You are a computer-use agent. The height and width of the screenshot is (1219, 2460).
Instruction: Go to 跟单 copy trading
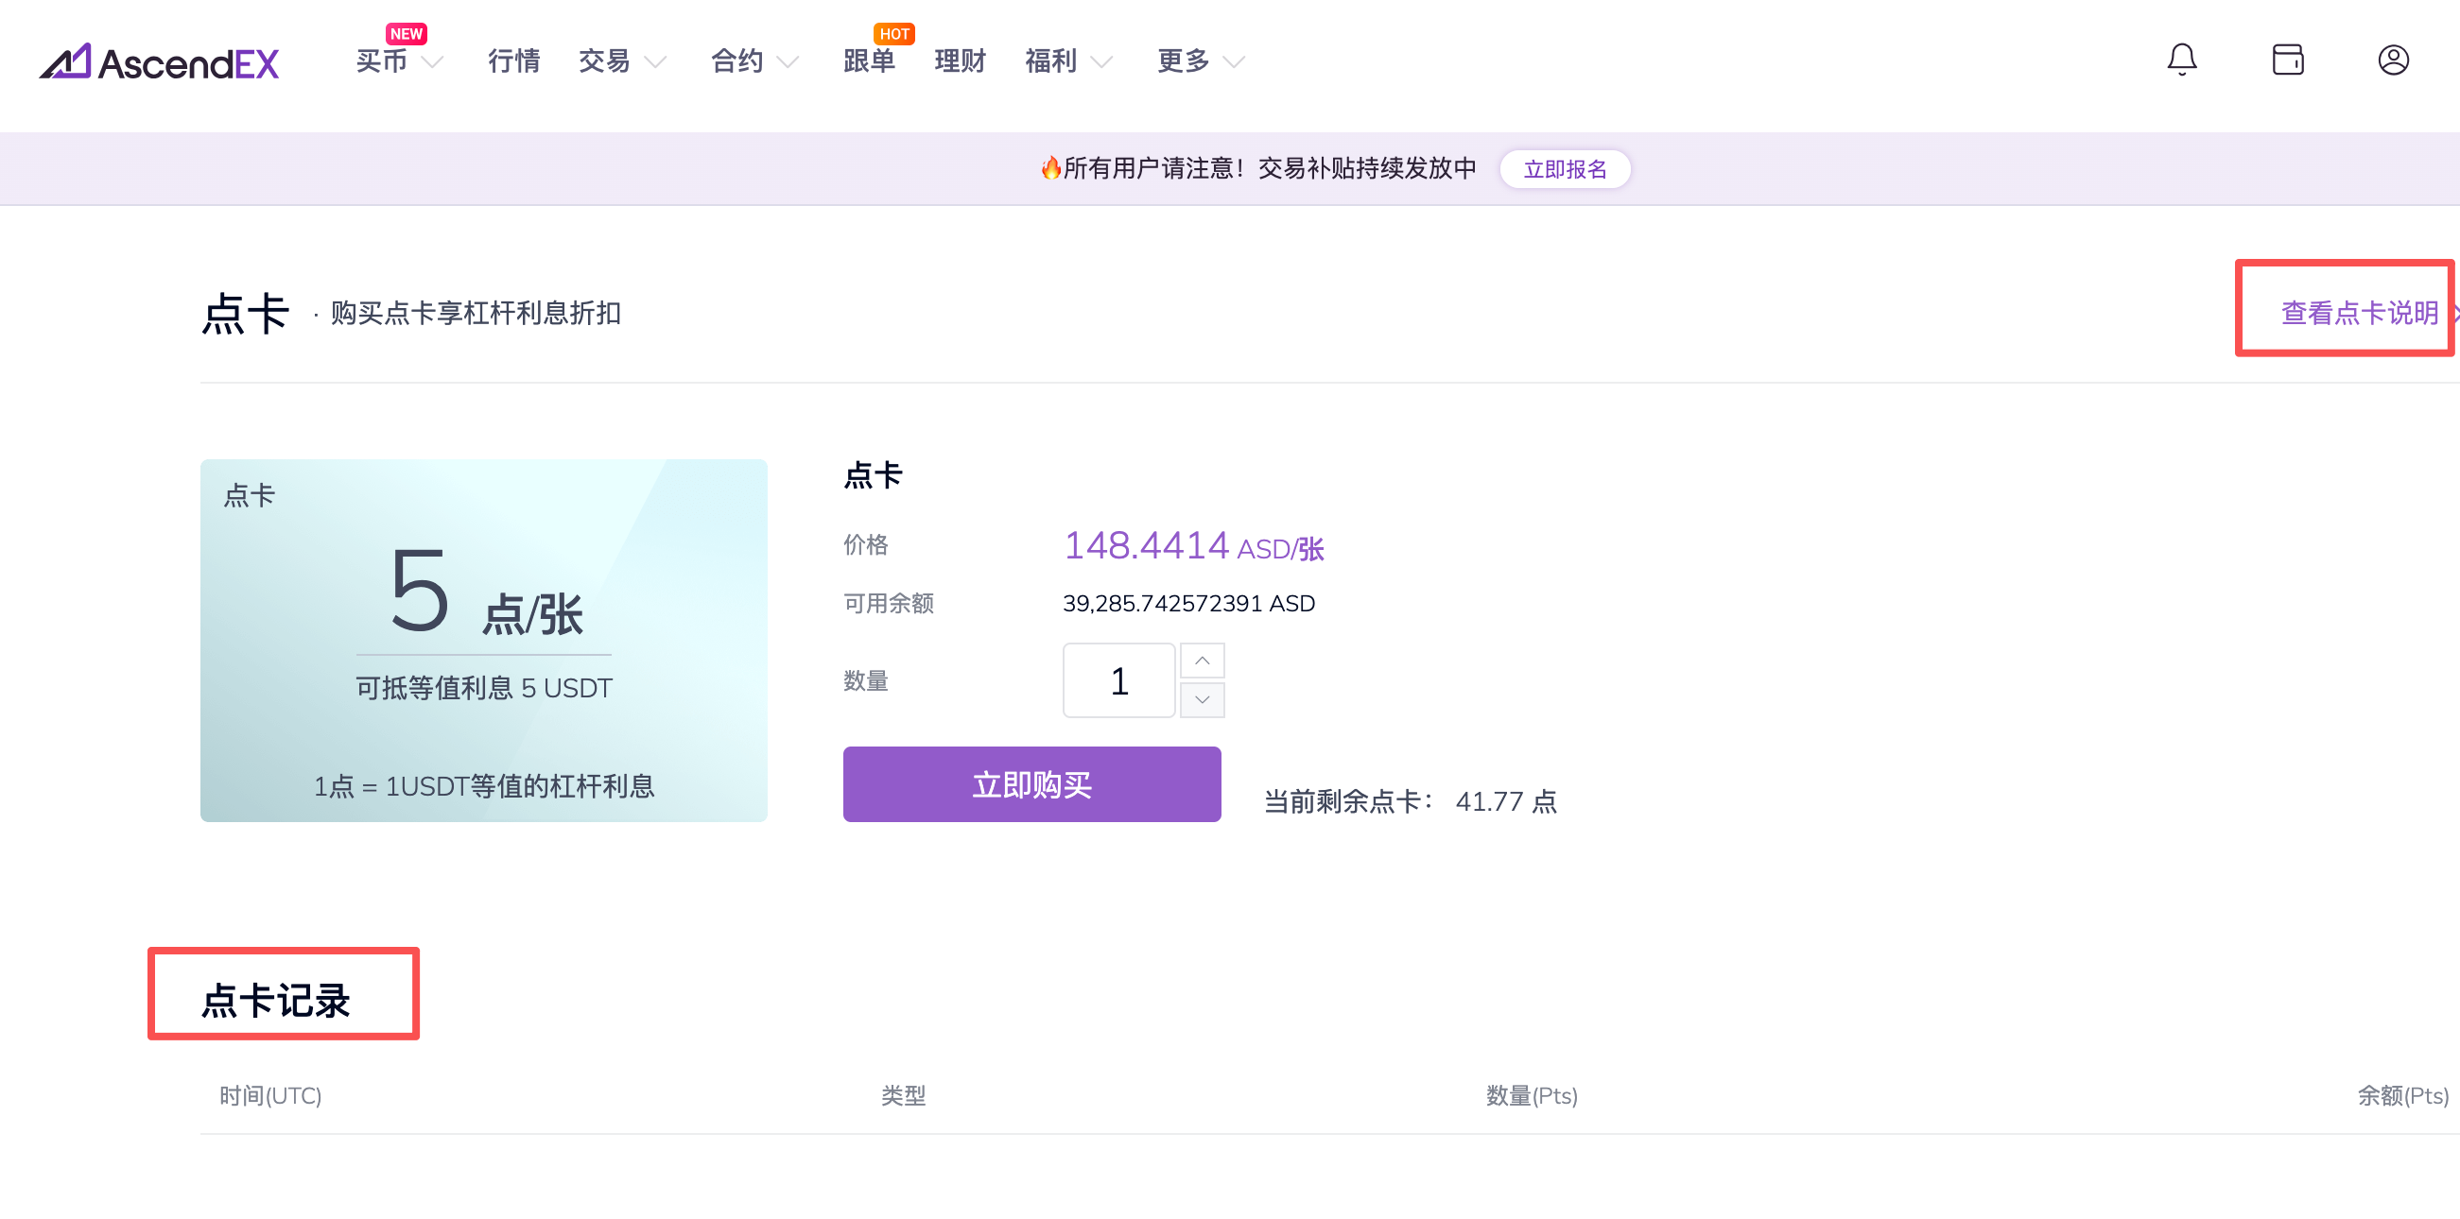pyautogui.click(x=869, y=62)
